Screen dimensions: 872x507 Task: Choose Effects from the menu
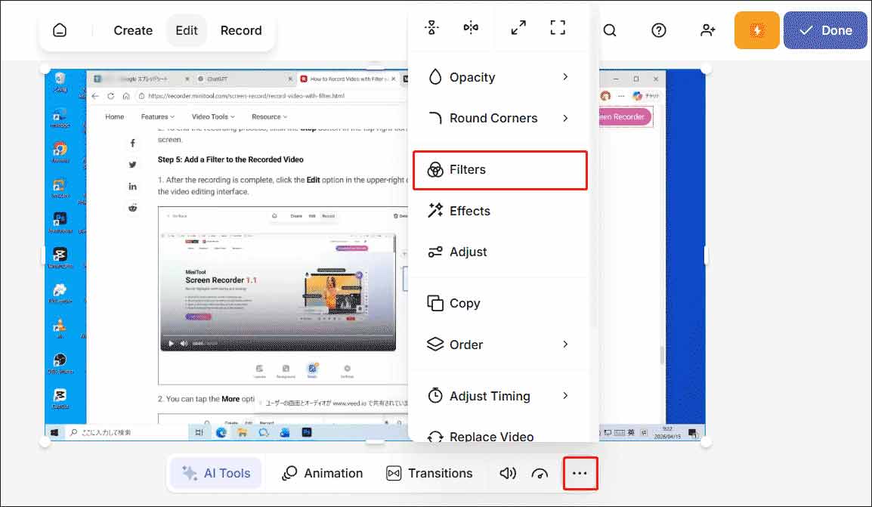[x=500, y=211]
